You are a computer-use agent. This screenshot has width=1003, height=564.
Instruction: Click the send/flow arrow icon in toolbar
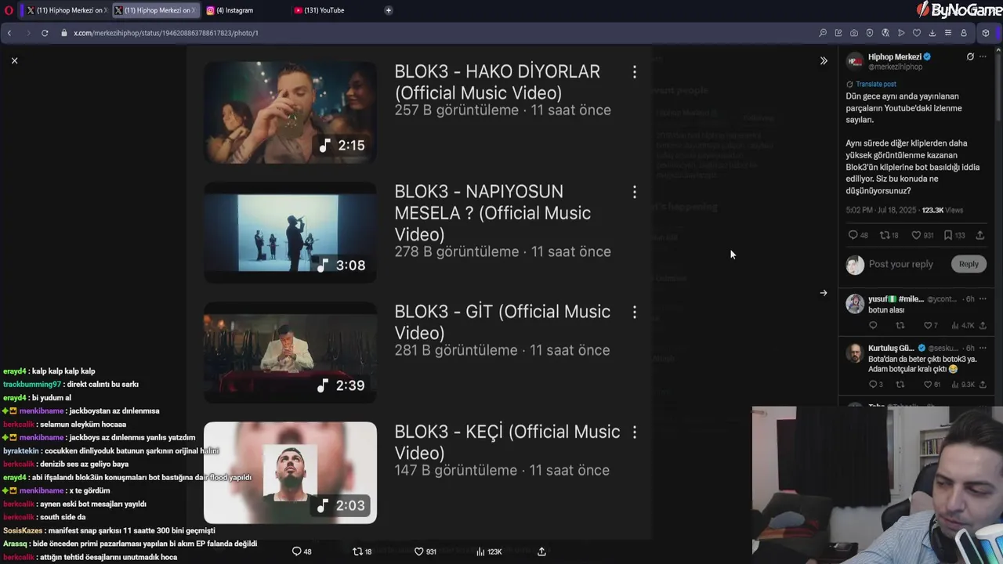901,33
